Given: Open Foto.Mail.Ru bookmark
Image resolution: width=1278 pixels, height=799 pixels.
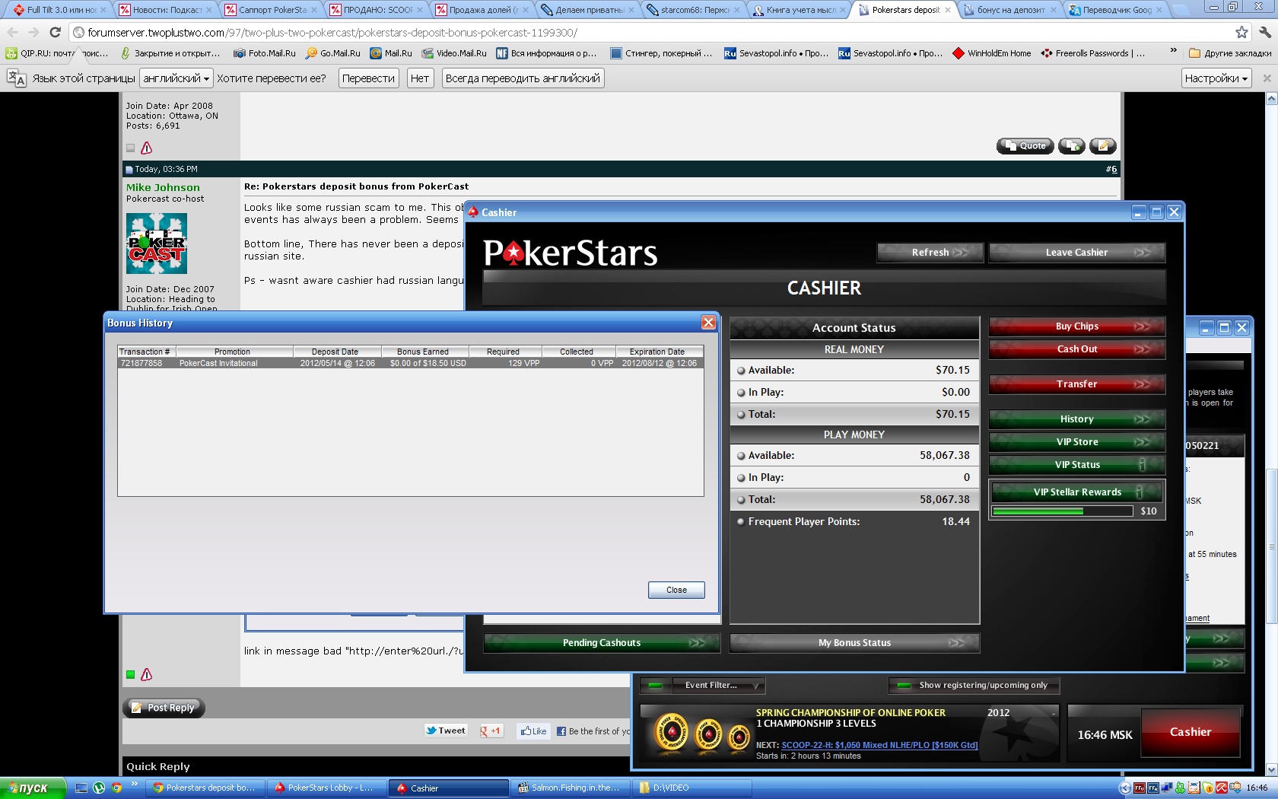Looking at the screenshot, I should pos(265,53).
